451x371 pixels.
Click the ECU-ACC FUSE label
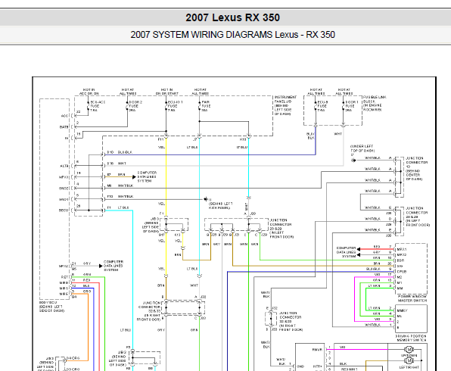[x=97, y=106]
